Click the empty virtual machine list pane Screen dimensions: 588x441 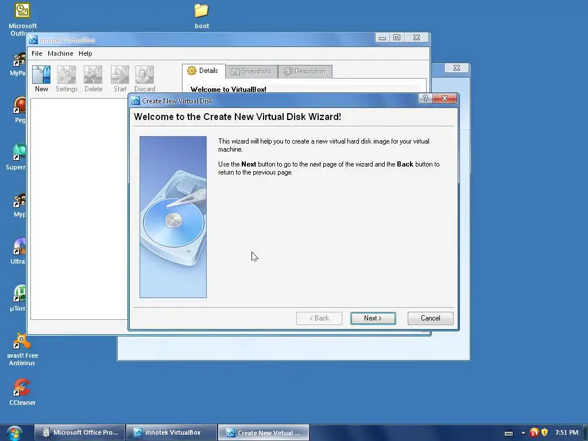point(79,208)
